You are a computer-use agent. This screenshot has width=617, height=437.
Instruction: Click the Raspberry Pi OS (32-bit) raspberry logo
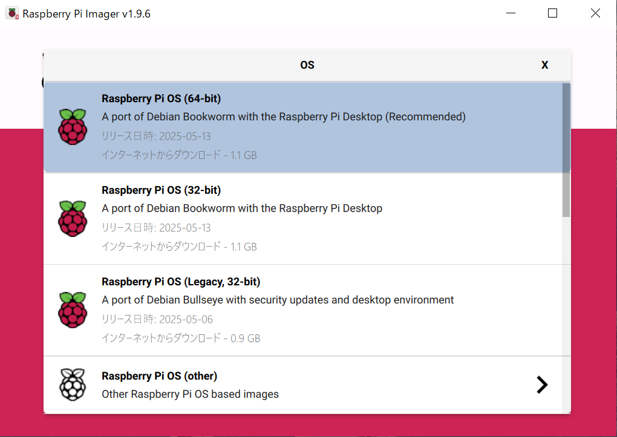[x=73, y=218]
